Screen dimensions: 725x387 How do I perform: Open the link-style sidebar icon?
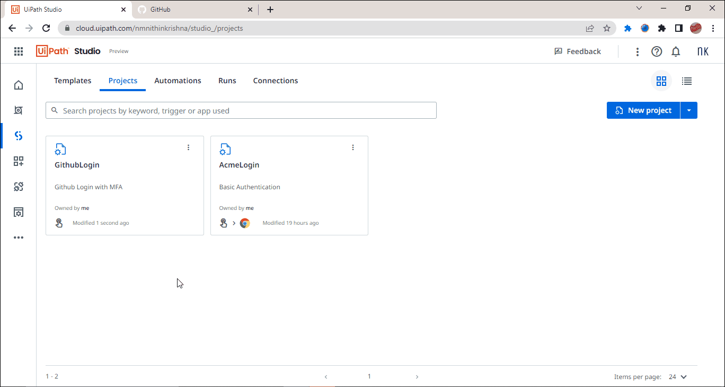(19, 187)
